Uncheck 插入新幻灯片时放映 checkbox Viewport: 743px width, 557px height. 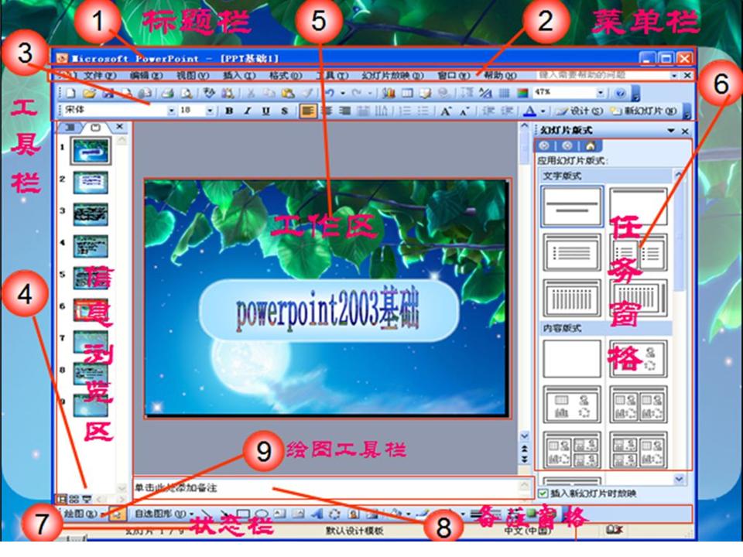point(543,494)
